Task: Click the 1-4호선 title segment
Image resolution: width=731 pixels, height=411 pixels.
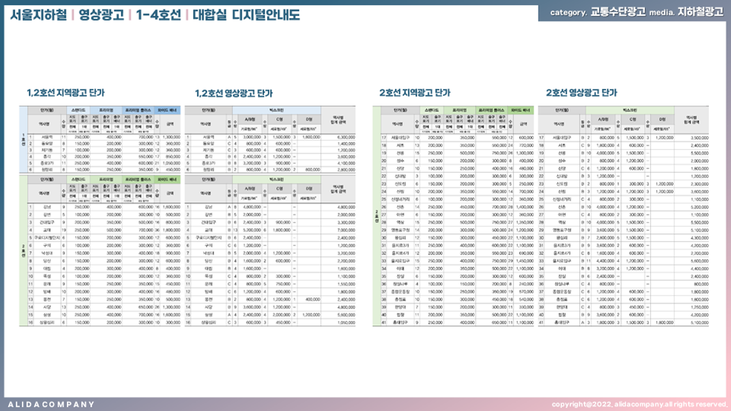Action: click(158, 15)
